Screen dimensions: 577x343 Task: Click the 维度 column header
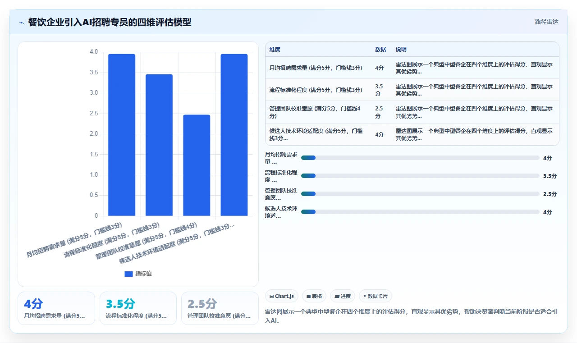[x=275, y=50]
